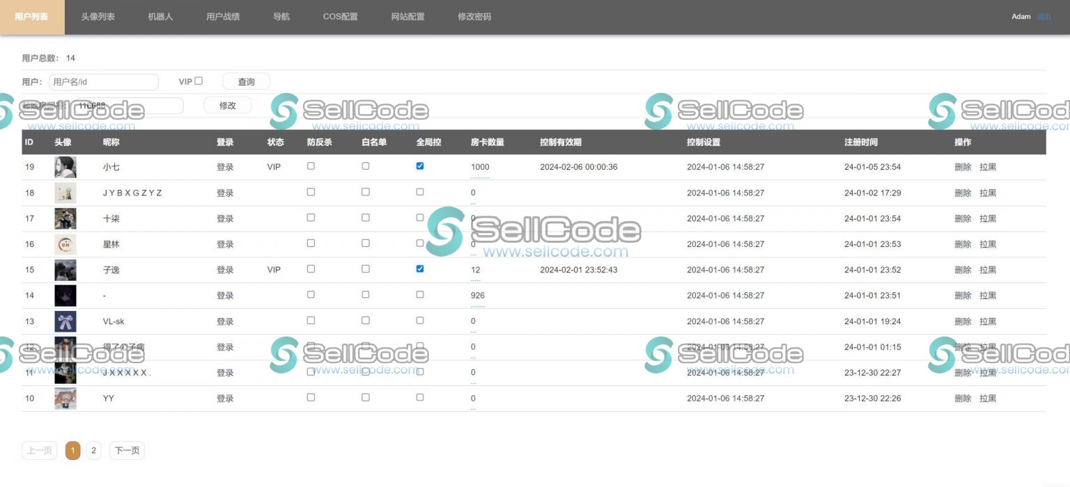Blacklist user 小七 with 拉黑
This screenshot has width=1070, height=487.
[988, 168]
